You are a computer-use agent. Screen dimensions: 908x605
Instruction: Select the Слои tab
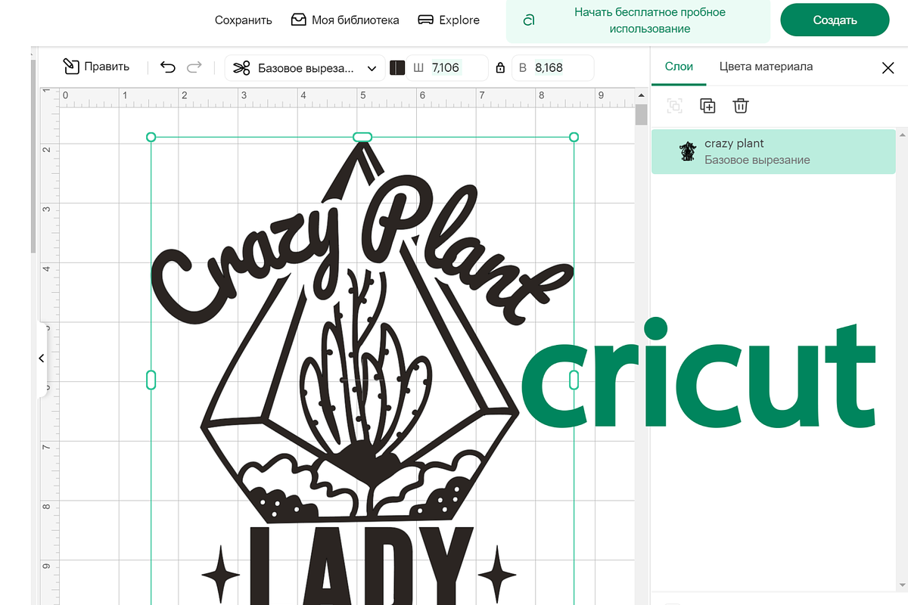click(x=679, y=67)
